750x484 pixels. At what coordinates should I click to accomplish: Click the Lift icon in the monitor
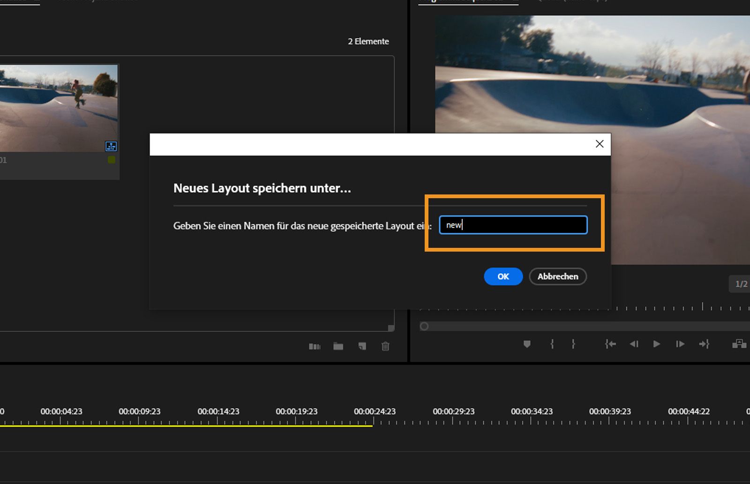point(739,344)
